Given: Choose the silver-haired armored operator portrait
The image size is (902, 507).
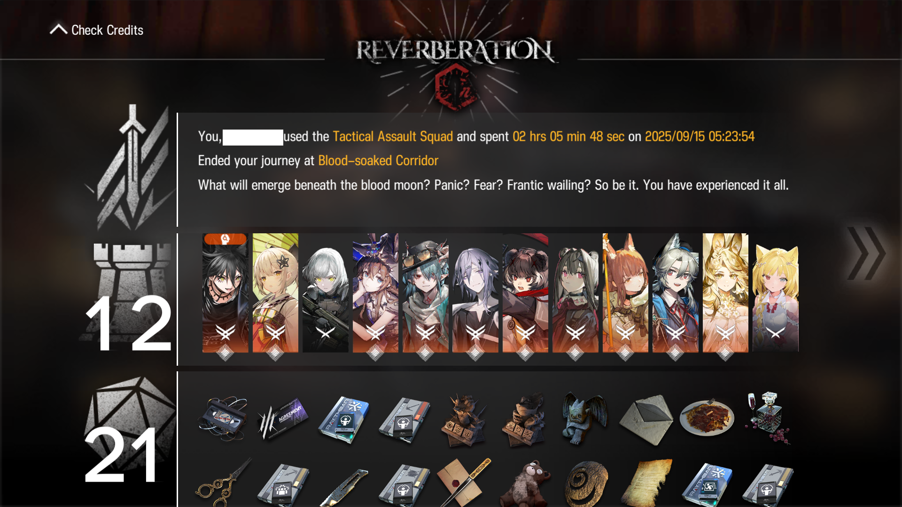Looking at the screenshot, I should [x=325, y=293].
